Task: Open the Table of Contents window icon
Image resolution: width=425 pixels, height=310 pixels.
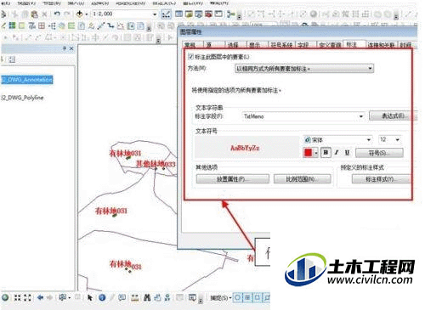Action: click(178, 14)
